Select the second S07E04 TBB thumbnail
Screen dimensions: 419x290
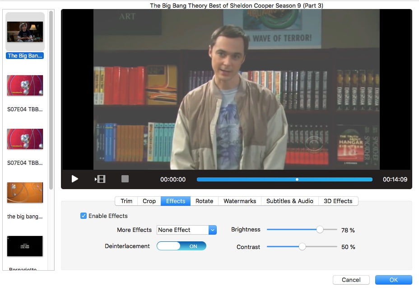point(25,139)
